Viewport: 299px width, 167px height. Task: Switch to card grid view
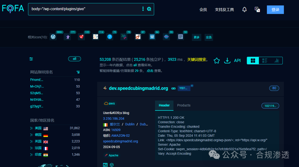point(253,60)
